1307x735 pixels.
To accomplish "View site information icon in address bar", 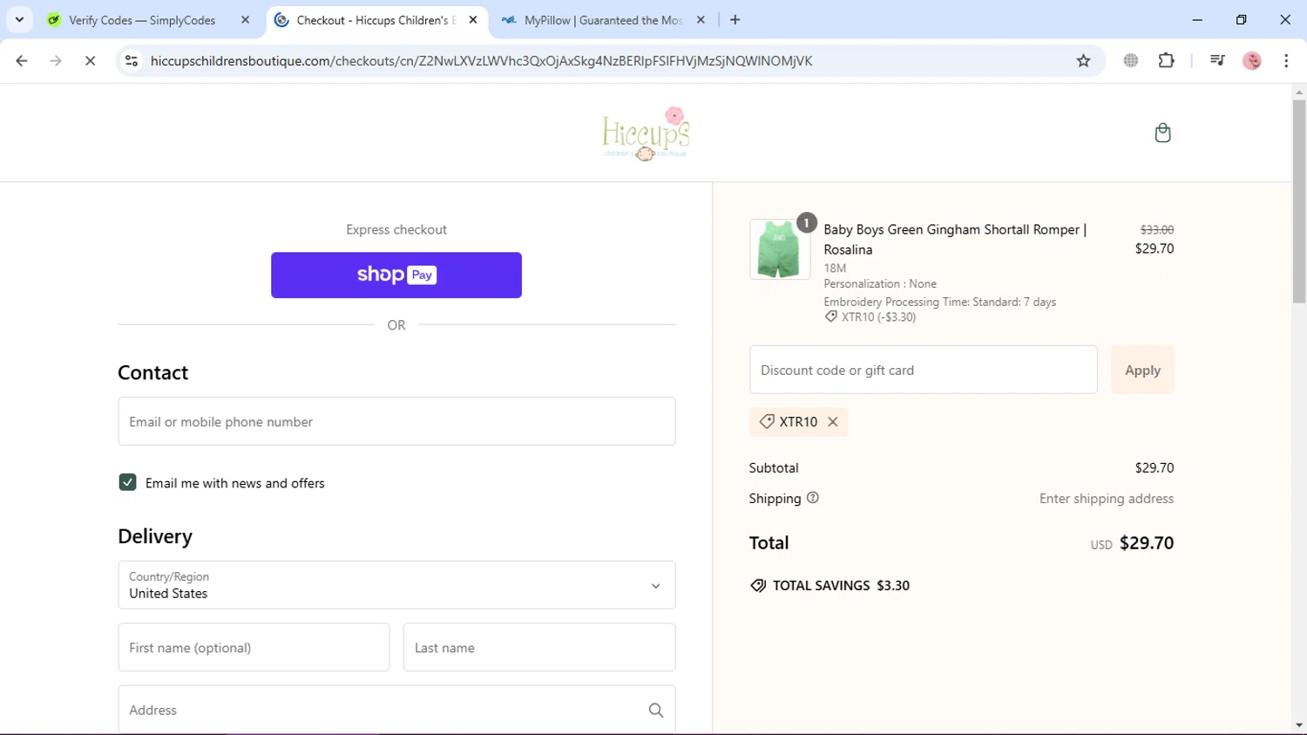I will click(x=132, y=61).
